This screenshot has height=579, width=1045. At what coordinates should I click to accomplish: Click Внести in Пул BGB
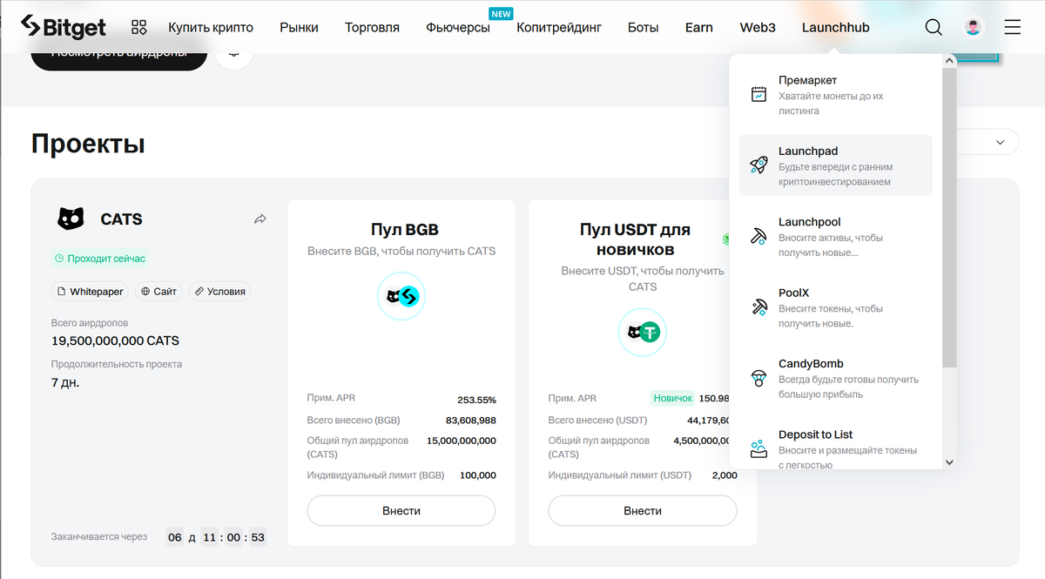(x=401, y=511)
